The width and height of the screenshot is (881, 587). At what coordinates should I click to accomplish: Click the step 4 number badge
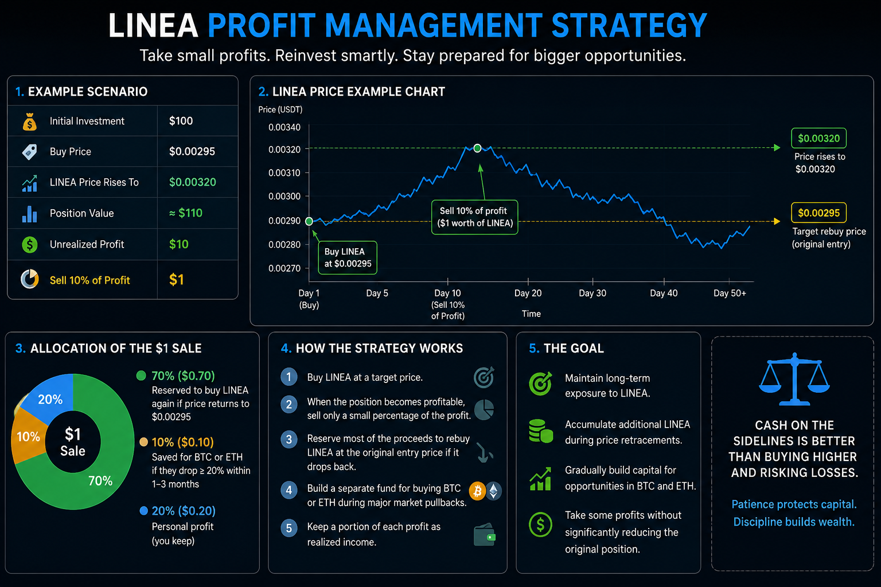[x=289, y=490]
